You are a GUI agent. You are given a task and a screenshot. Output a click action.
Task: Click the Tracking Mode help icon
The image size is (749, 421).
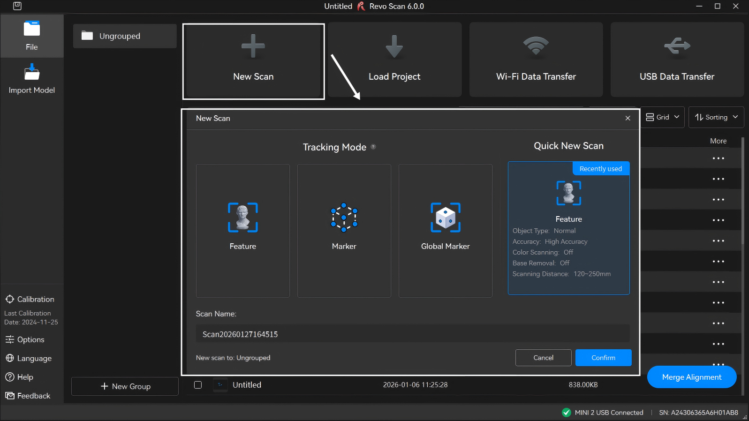373,147
